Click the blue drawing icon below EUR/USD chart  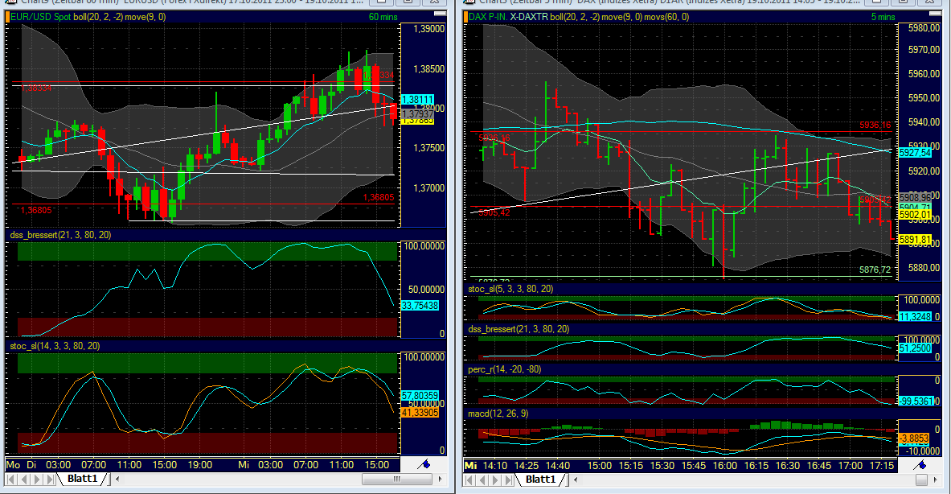click(426, 465)
